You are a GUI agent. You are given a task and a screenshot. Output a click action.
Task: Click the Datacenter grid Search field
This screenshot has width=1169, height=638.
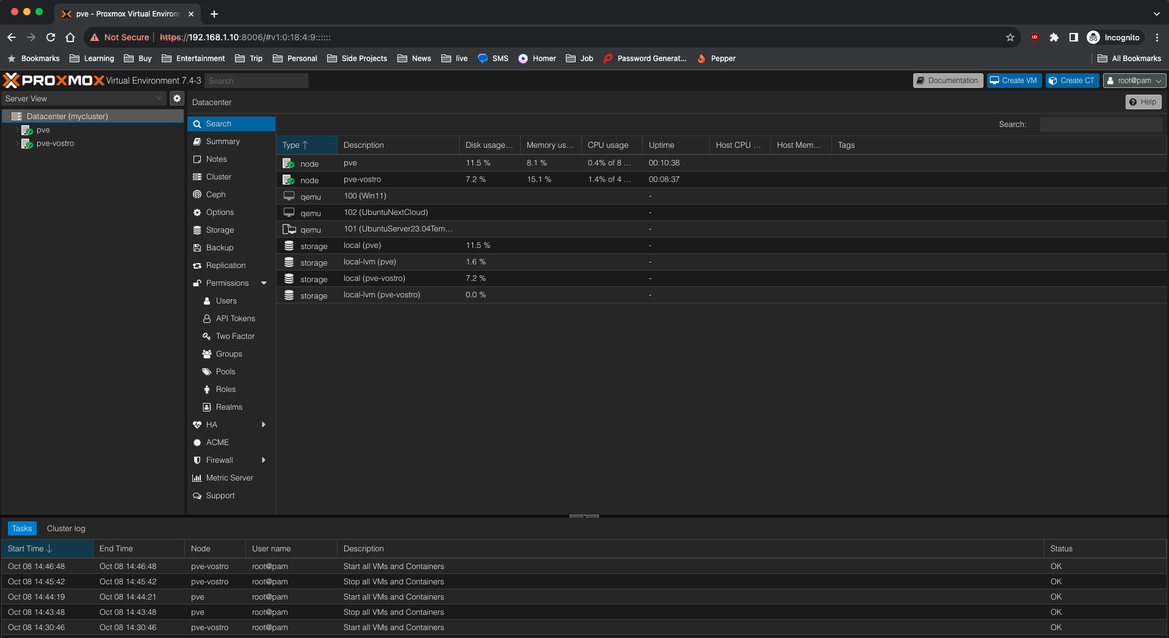click(1101, 124)
